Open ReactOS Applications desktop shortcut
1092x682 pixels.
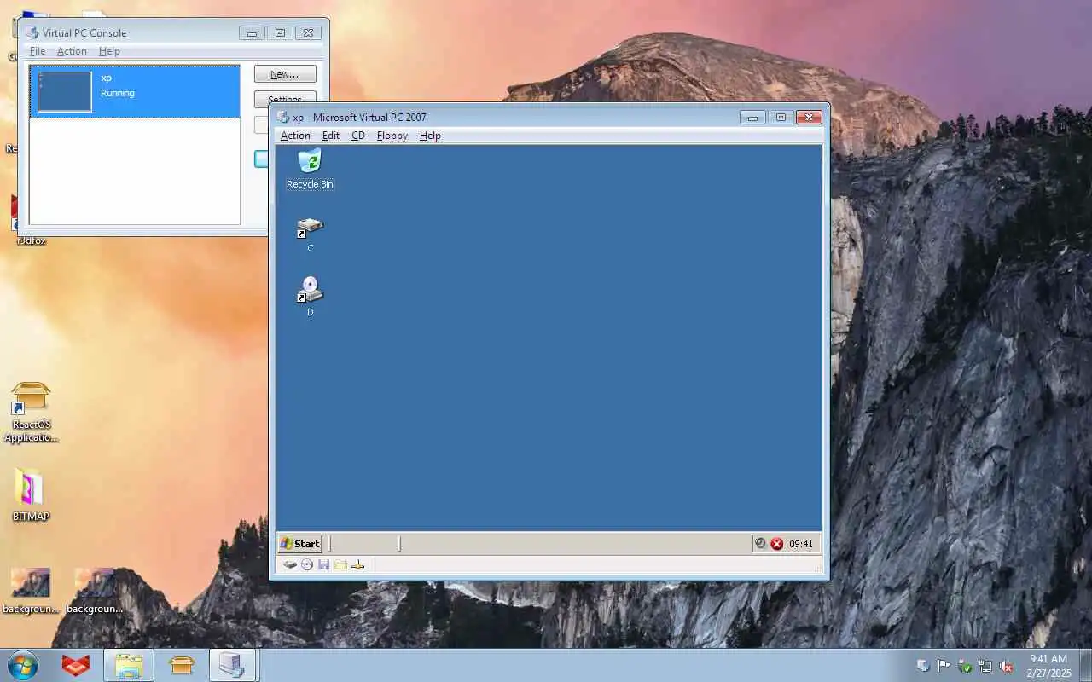(x=31, y=412)
